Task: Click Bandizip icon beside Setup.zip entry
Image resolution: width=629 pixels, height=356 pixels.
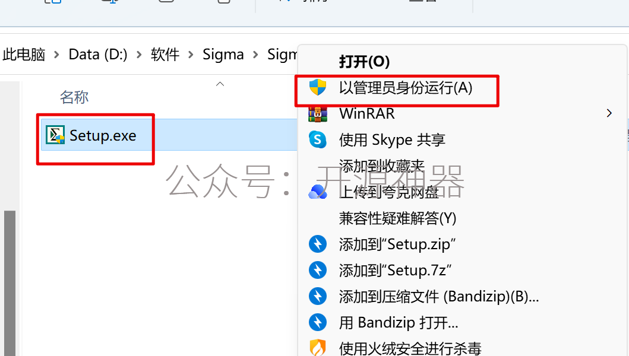Action: coord(318,244)
